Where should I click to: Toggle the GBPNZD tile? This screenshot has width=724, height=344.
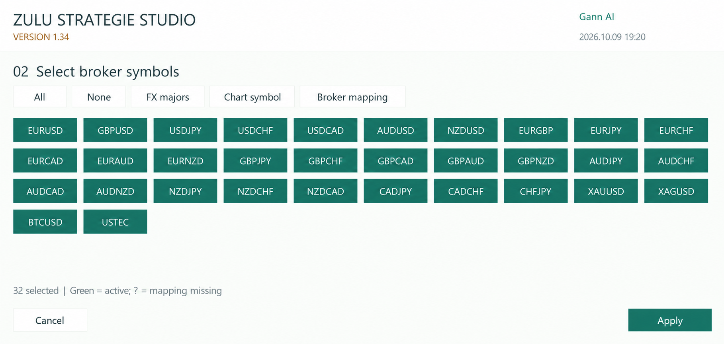click(x=536, y=161)
